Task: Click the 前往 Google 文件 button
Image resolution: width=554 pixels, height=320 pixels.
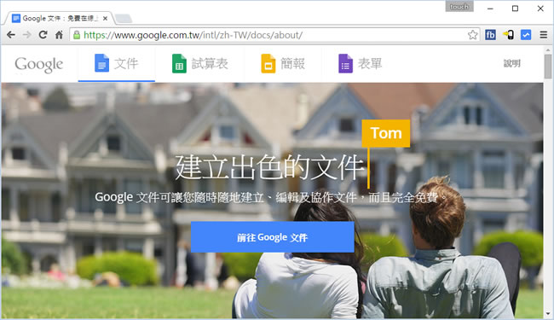Action: click(x=273, y=237)
